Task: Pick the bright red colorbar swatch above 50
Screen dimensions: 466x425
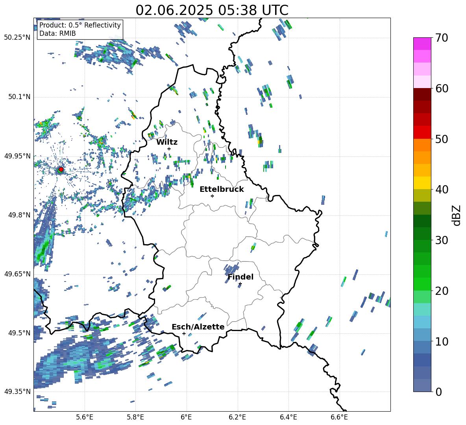Action: (x=422, y=132)
